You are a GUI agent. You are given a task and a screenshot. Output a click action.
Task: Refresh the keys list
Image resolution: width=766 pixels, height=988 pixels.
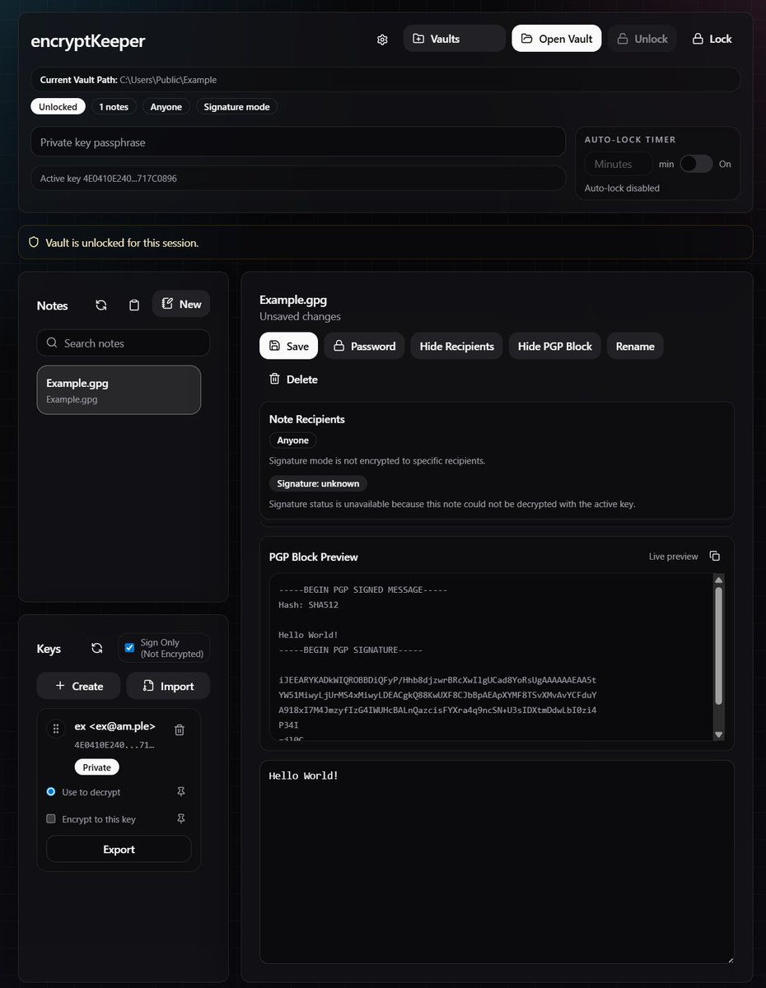(97, 648)
